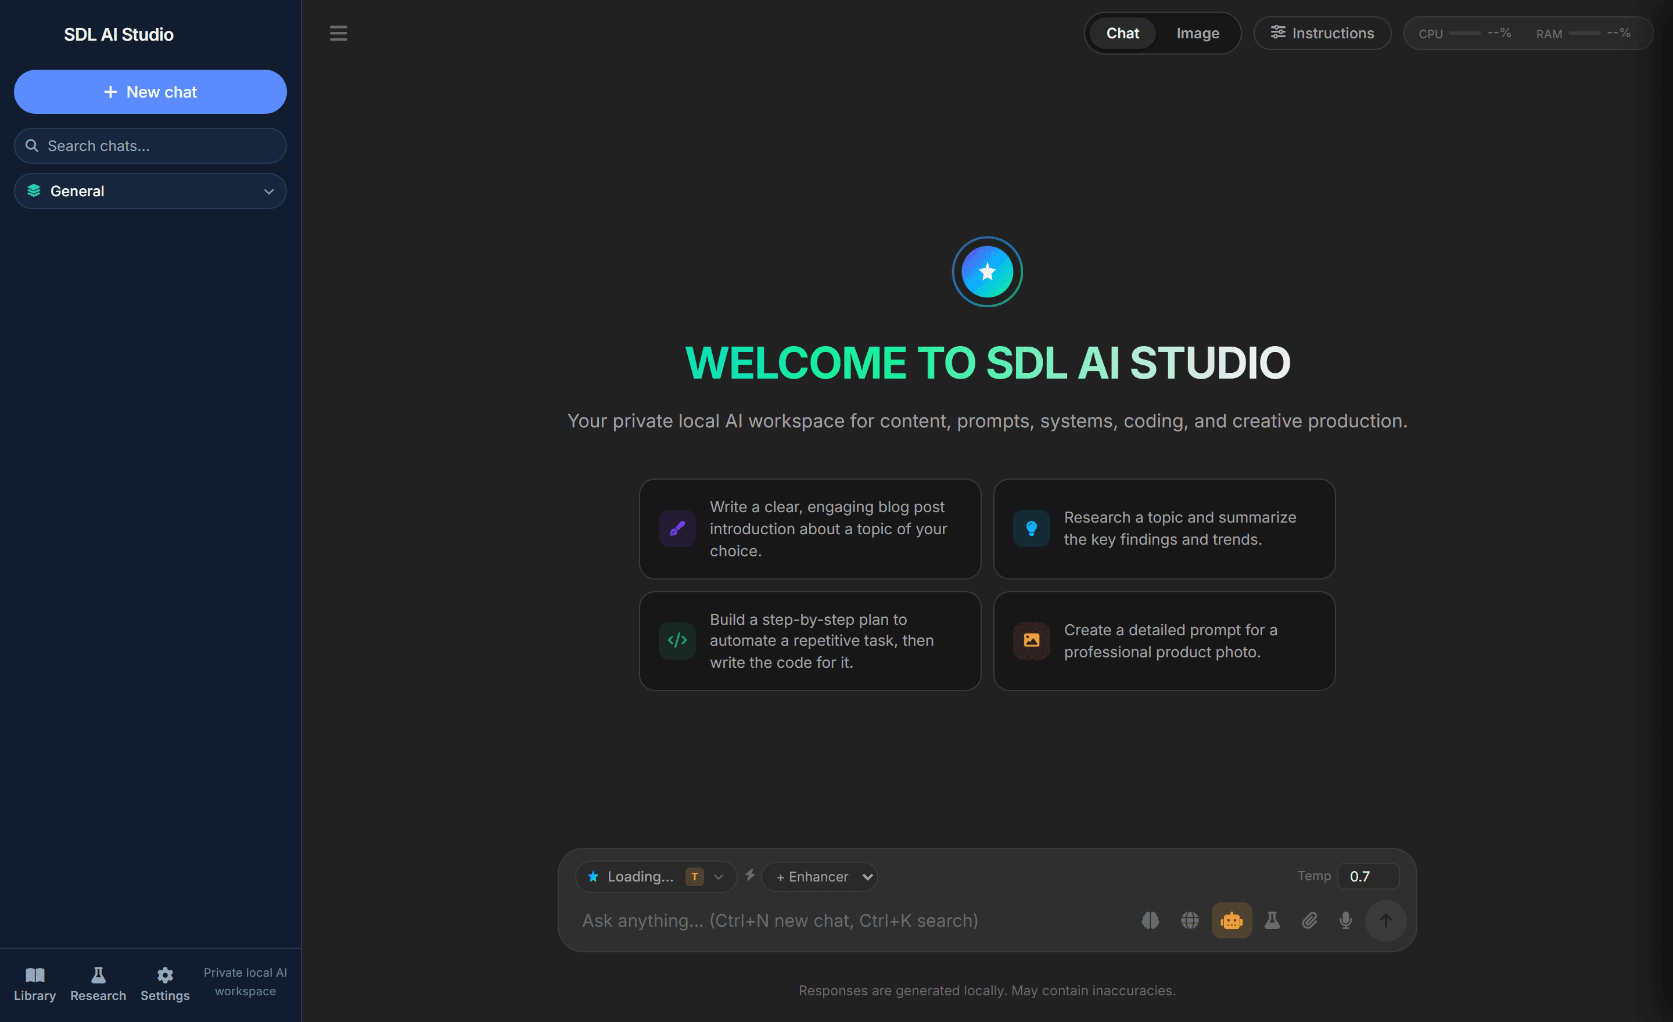Open Settings gear in sidebar
The height and width of the screenshot is (1022, 1673).
coord(165,984)
